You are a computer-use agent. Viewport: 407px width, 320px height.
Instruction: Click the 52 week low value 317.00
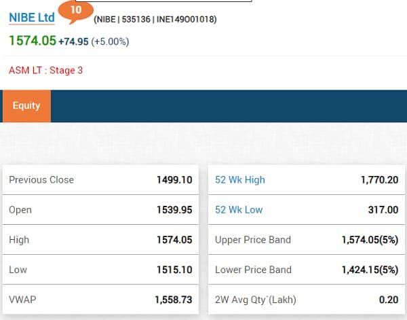click(383, 210)
